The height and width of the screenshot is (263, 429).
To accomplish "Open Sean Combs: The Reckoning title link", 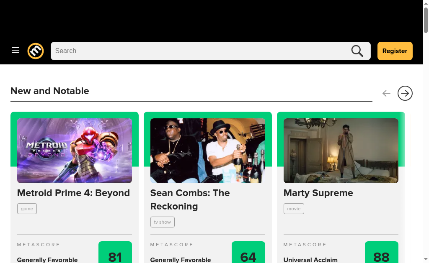I will (x=190, y=199).
